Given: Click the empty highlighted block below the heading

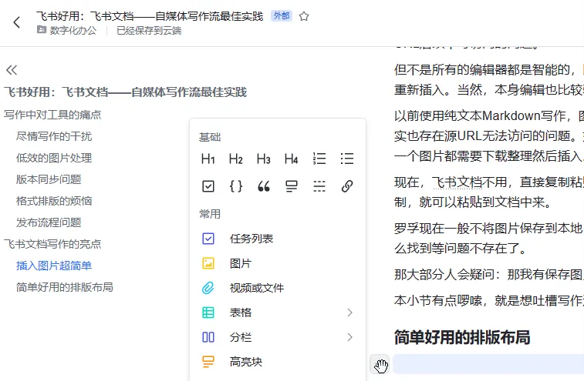Looking at the screenshot, I should point(488,364).
